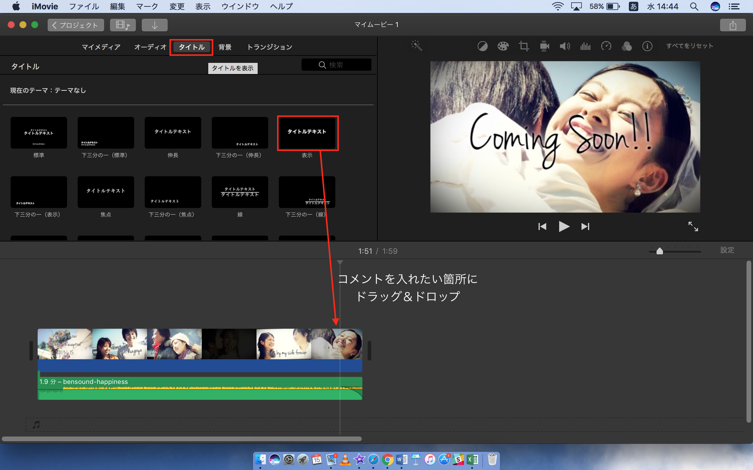This screenshot has width=753, height=470.
Task: Switch to the トランジション tab
Action: tap(269, 47)
